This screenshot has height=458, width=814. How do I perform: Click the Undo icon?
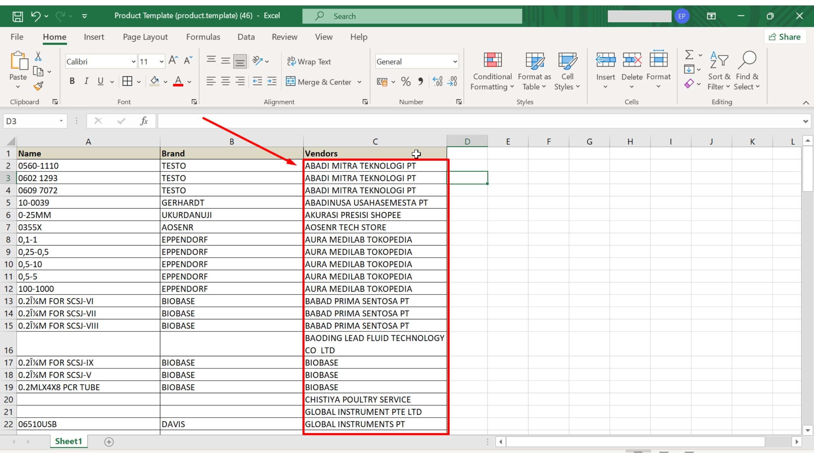[x=36, y=16]
